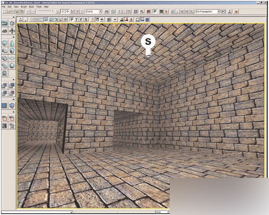Viewport: 269px width, 215px height.
Task: Toggle the P button in main toolbar
Action: [x=155, y=11]
